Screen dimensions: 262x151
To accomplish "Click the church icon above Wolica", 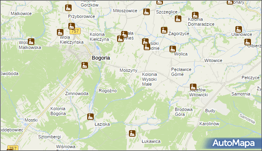I will (173, 49).
